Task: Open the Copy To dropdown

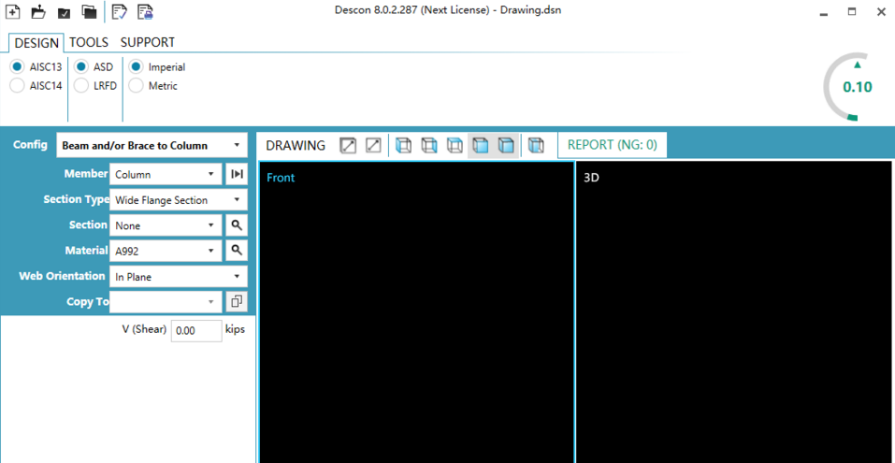Action: click(x=166, y=301)
